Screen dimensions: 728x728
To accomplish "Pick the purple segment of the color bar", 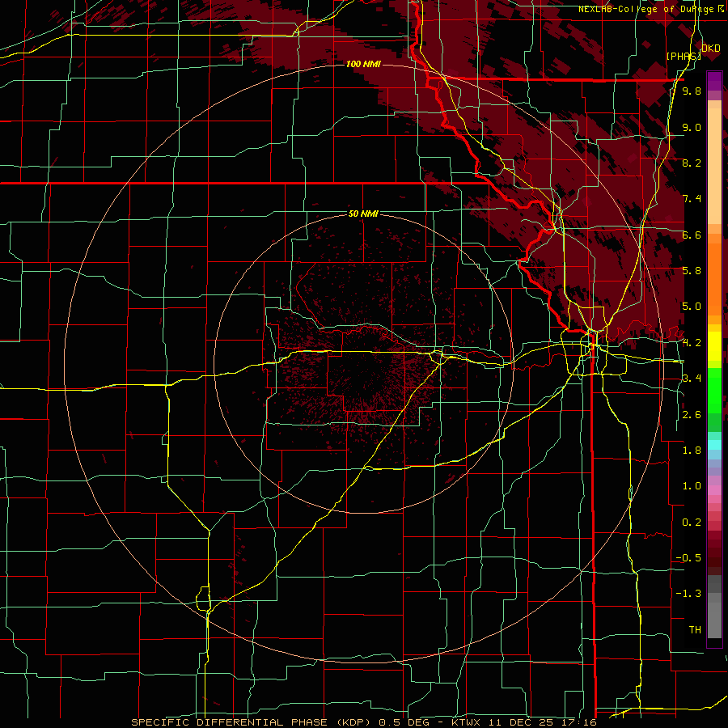I will point(714,81).
